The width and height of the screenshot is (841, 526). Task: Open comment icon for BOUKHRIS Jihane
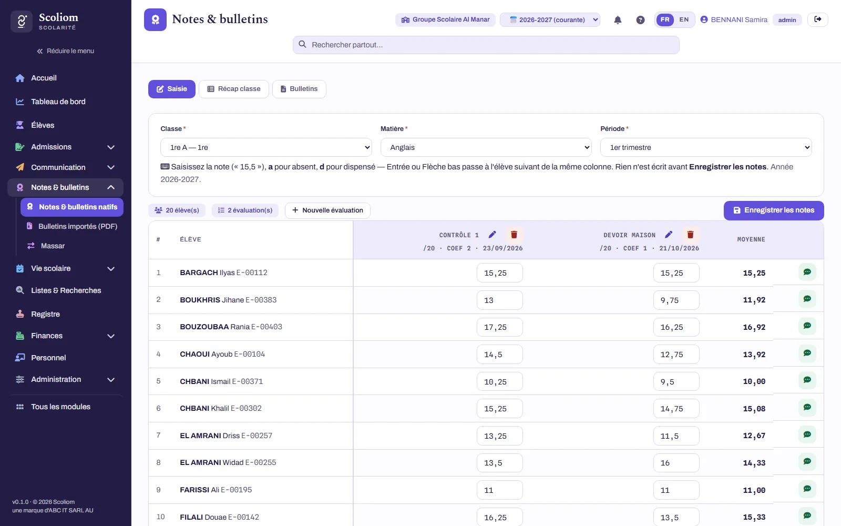coord(807,299)
